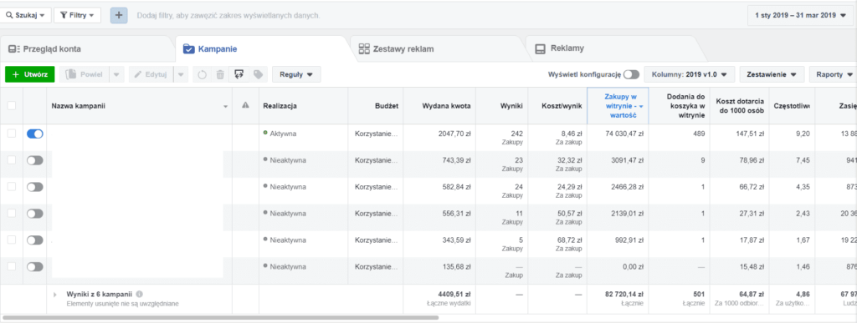
Task: Click the Aktywna status text
Action: click(283, 134)
